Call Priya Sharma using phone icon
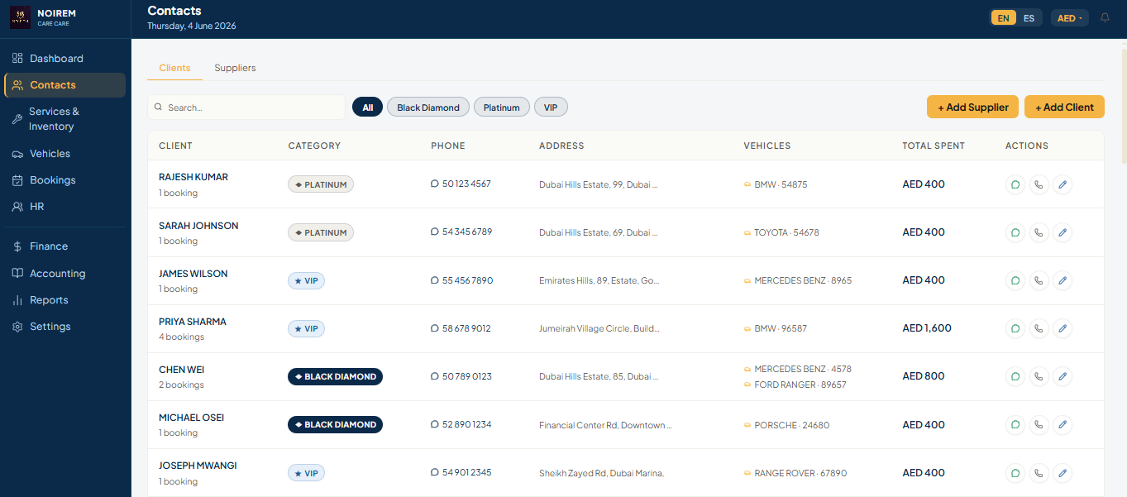This screenshot has height=497, width=1127. 1039,328
